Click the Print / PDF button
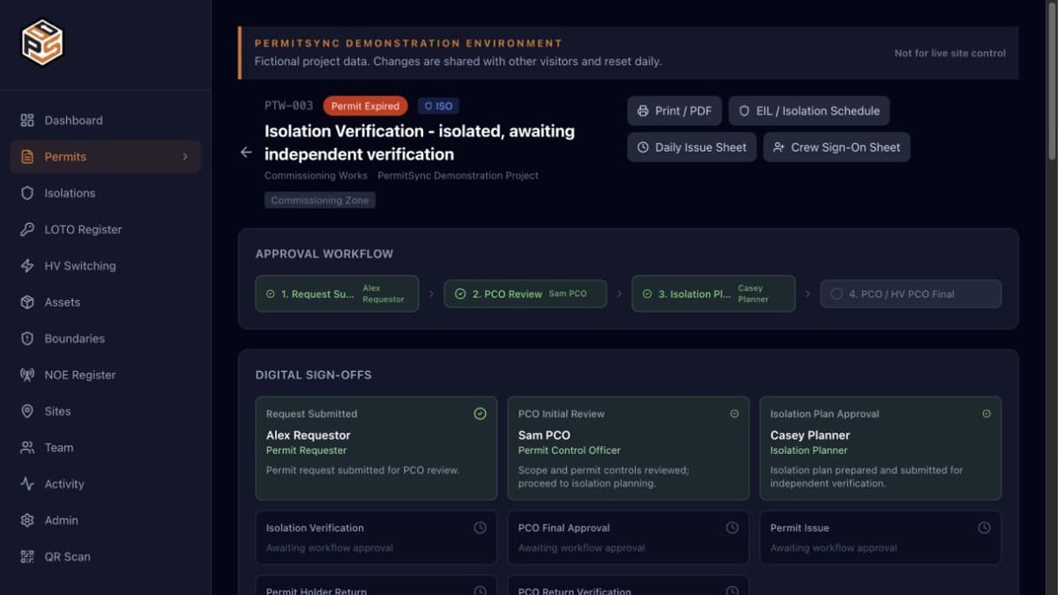 pos(674,111)
